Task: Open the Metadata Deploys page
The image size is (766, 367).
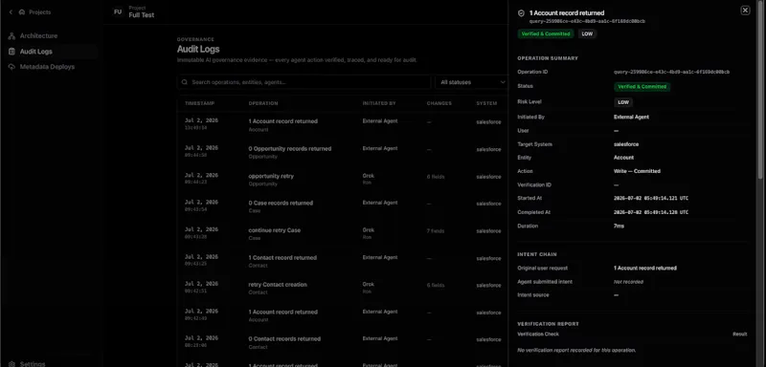Action: [47, 67]
